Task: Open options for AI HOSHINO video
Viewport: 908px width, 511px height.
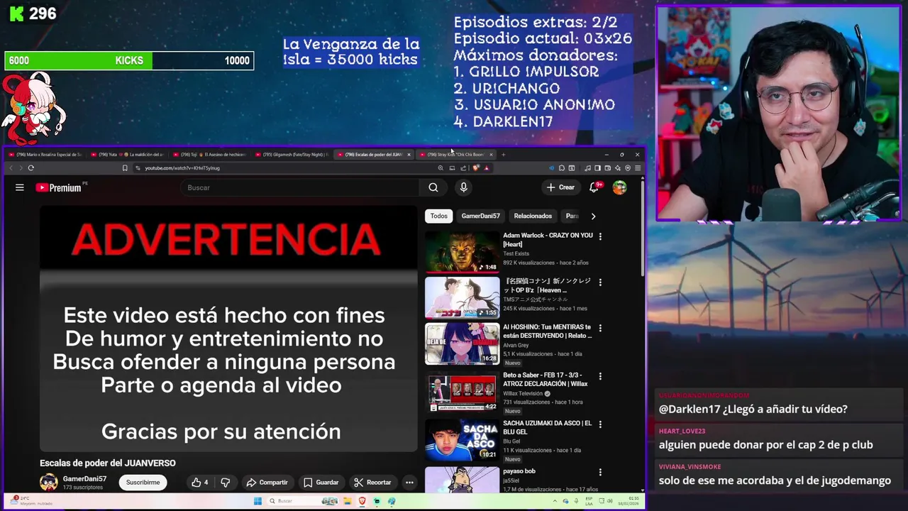Action: click(600, 328)
